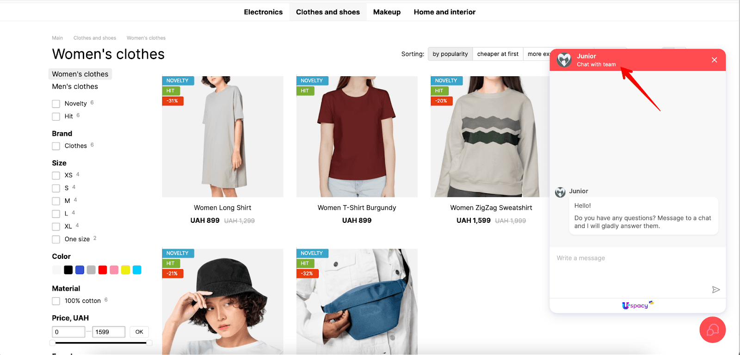Click NOVELTY badge on Burgundy T-Shirt

tap(312, 80)
